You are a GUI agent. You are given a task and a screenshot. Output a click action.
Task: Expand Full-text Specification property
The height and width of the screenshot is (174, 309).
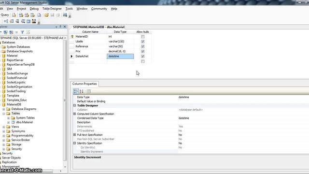point(74,135)
